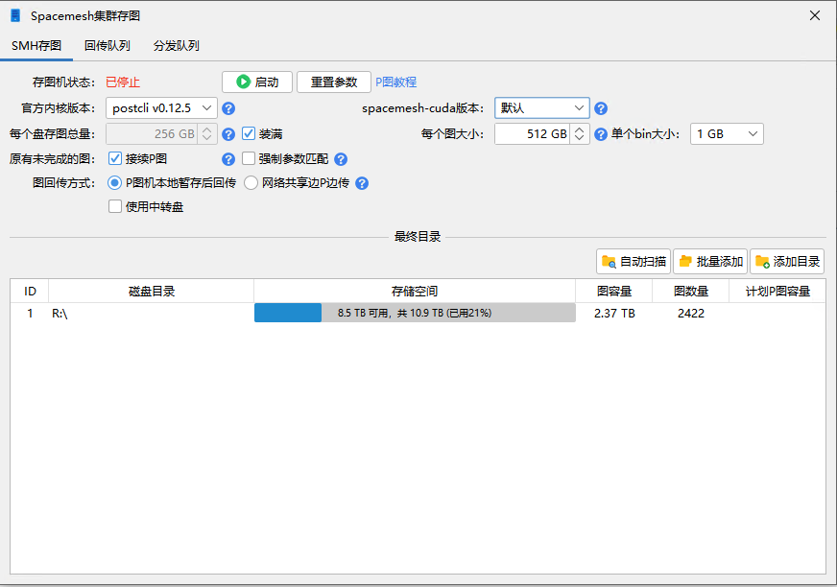
Task: Select the 网络共享边P边传 radio option
Action: click(251, 183)
